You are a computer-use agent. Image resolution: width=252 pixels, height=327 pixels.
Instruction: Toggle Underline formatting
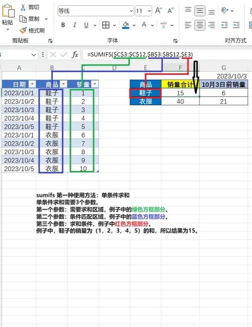click(x=86, y=25)
